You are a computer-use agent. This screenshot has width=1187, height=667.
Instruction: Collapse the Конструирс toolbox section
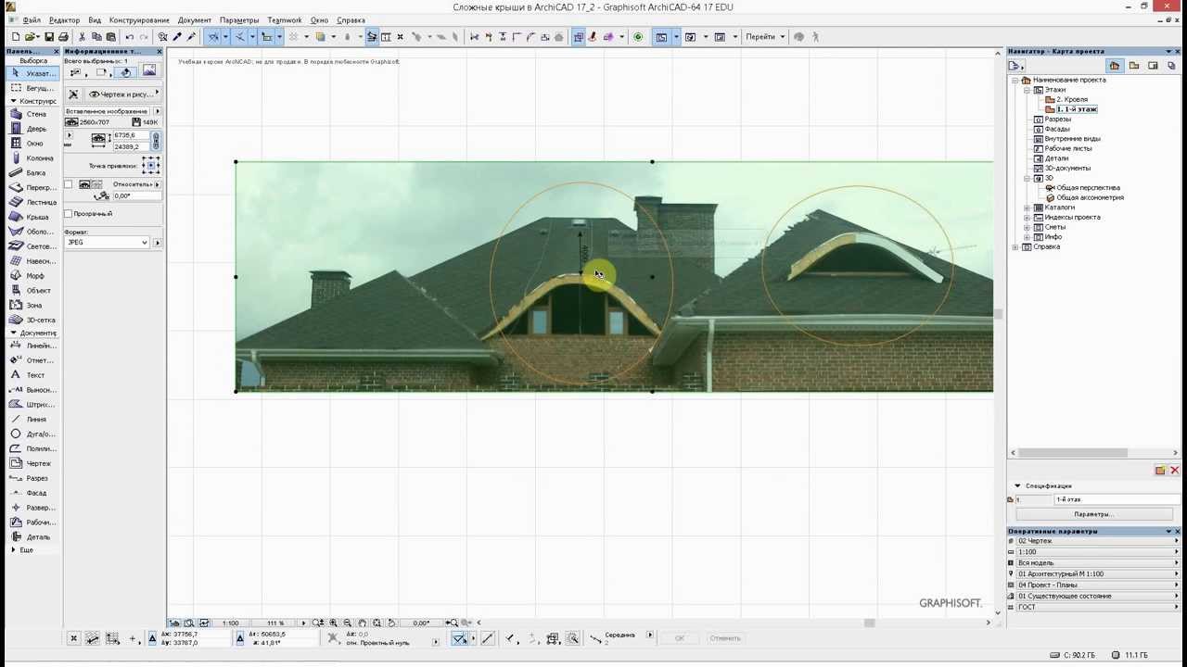(x=14, y=101)
